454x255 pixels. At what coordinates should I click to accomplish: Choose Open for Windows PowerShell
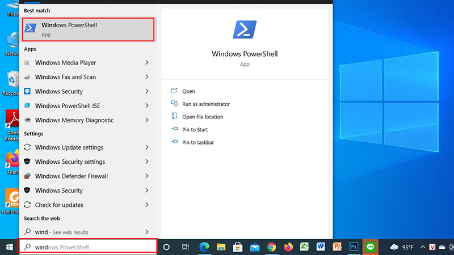[188, 91]
